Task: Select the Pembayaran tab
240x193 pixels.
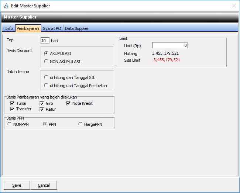Action: click(x=28, y=28)
